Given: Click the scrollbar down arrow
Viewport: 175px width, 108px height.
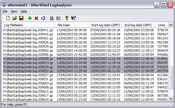Looking at the screenshot, I should pos(171,99).
